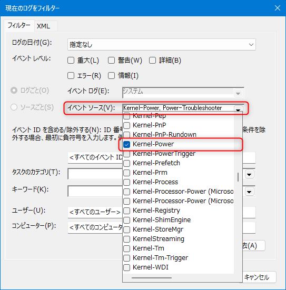Select the ソースごと(S) radio button
This screenshot has height=290, width=286.
click(x=14, y=107)
